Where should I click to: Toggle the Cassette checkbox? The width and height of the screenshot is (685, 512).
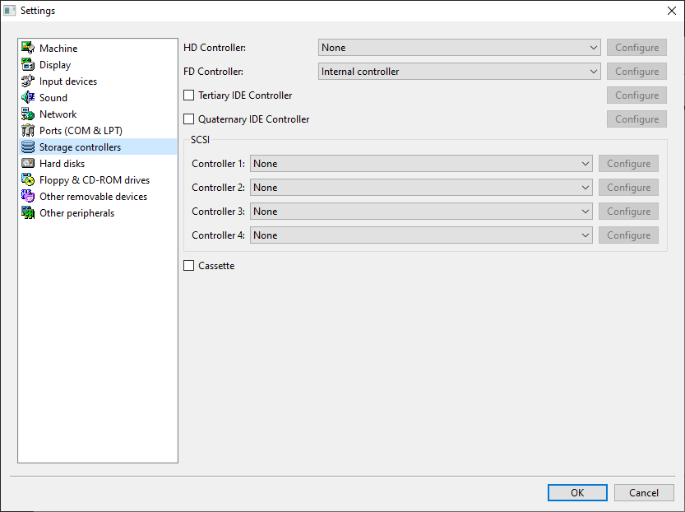(x=189, y=266)
